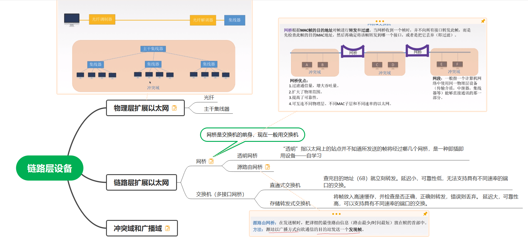Click the bridge diagram in 网桥 note popup
The height and width of the screenshot is (237, 528).
(x=385, y=60)
